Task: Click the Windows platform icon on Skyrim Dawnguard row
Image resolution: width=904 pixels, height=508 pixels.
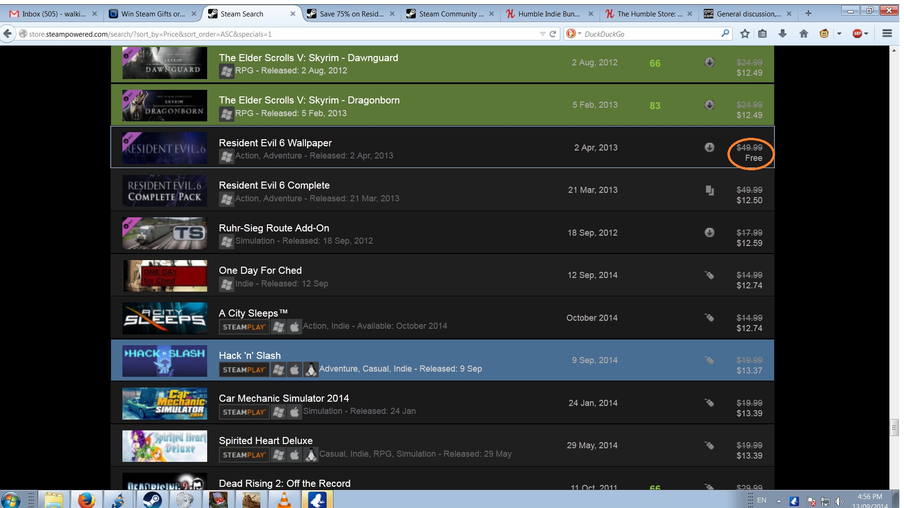Action: click(226, 71)
